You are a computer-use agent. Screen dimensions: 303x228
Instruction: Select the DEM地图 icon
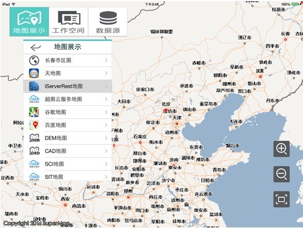(x=35, y=138)
